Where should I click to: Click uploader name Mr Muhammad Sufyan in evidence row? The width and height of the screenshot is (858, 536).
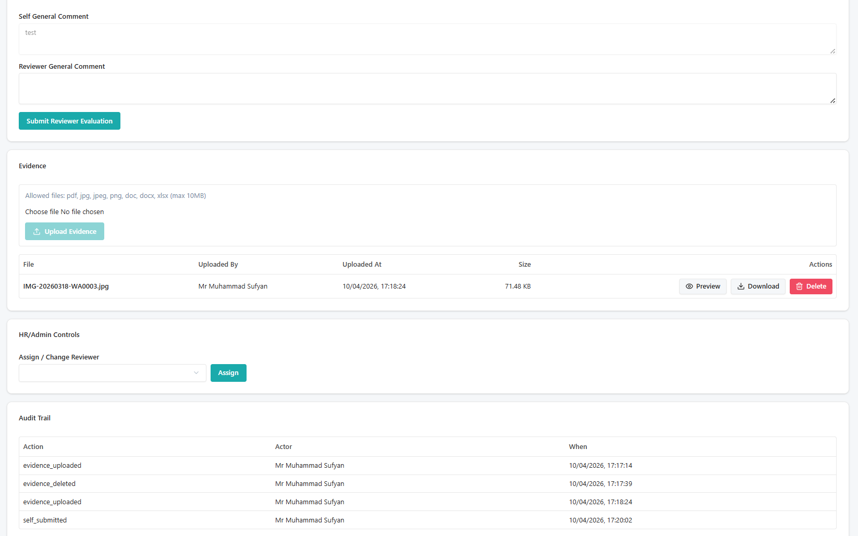point(233,286)
